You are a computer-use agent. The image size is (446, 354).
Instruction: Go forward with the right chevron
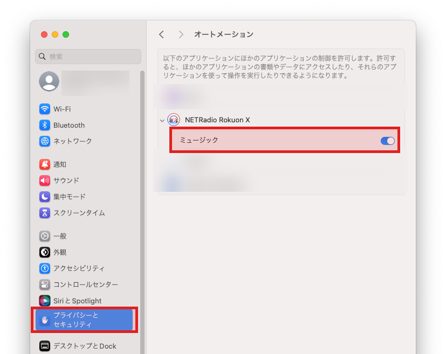181,34
